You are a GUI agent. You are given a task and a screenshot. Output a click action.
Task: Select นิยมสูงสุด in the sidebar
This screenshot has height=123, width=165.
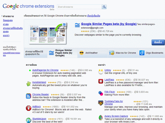pyautogui.click(x=8, y=20)
